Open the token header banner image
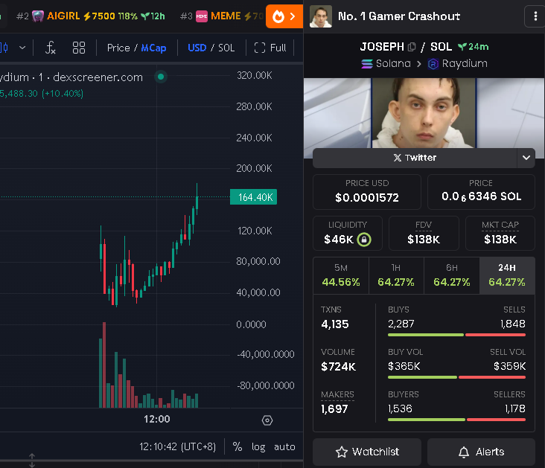This screenshot has width=545, height=468. (x=424, y=113)
